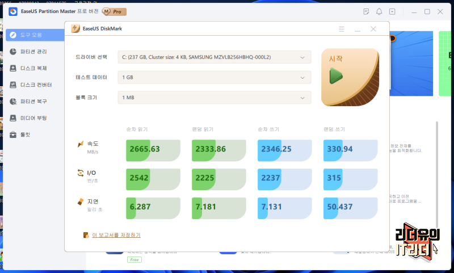Click the 이 보고서를 저장하기 link
This screenshot has height=273, width=454.
[116, 235]
